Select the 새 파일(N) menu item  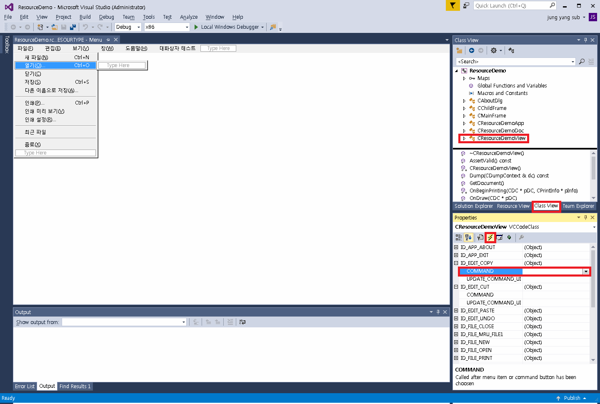click(x=56, y=57)
